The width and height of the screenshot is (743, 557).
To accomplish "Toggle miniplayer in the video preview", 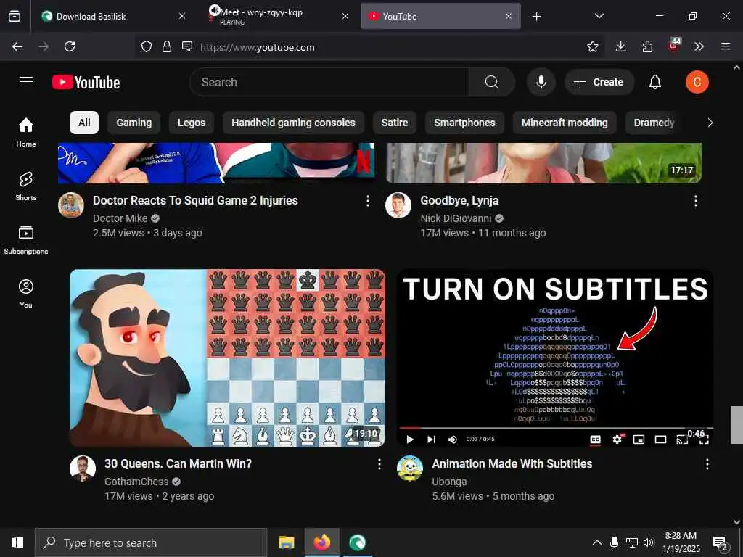I will 639,440.
